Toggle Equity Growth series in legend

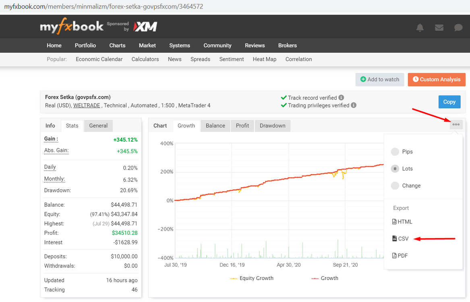click(x=252, y=278)
